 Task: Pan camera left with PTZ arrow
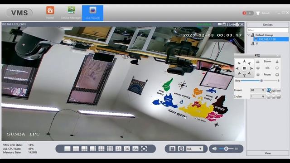pyautogui.click(x=237, y=68)
